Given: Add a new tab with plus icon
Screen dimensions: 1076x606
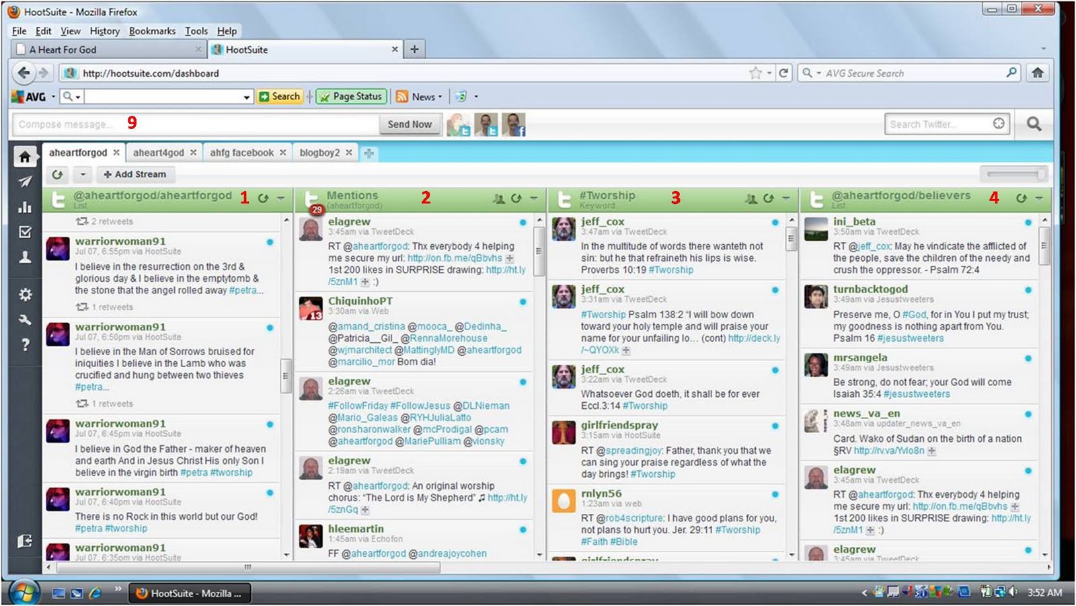Looking at the screenshot, I should pos(369,153).
